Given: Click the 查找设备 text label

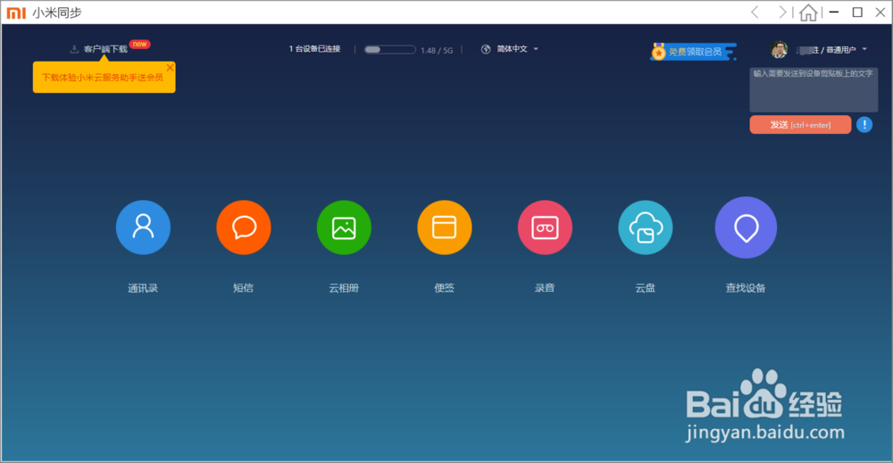Looking at the screenshot, I should coord(746,288).
